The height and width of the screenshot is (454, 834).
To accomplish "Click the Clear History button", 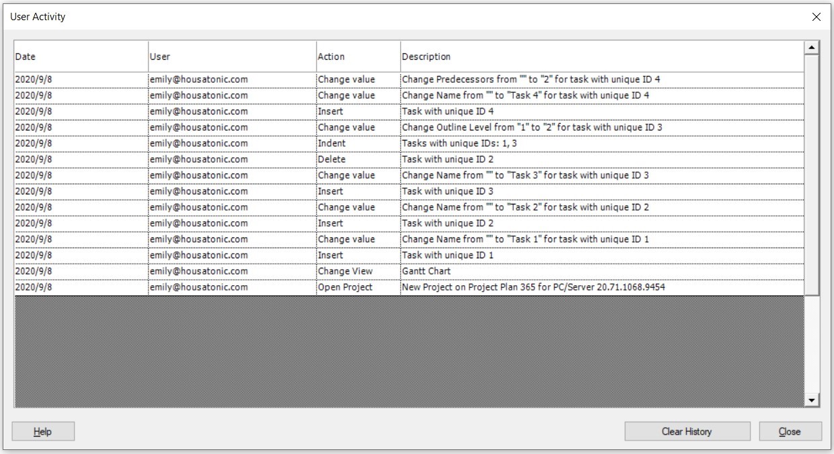I will point(687,431).
